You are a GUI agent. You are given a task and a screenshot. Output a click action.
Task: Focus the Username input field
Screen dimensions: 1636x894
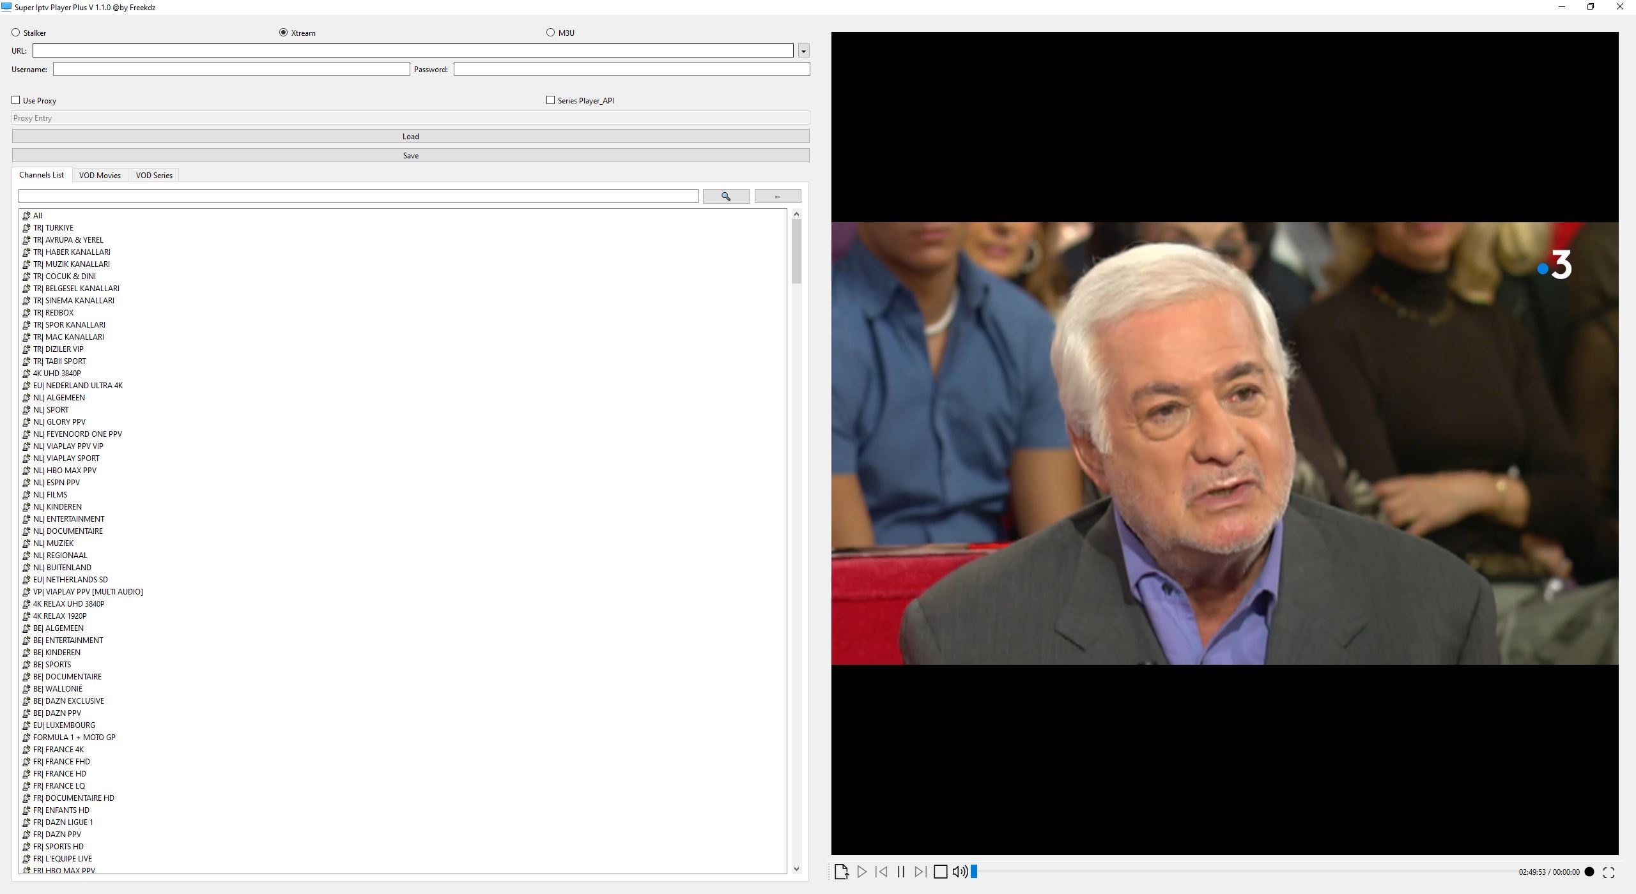click(231, 69)
